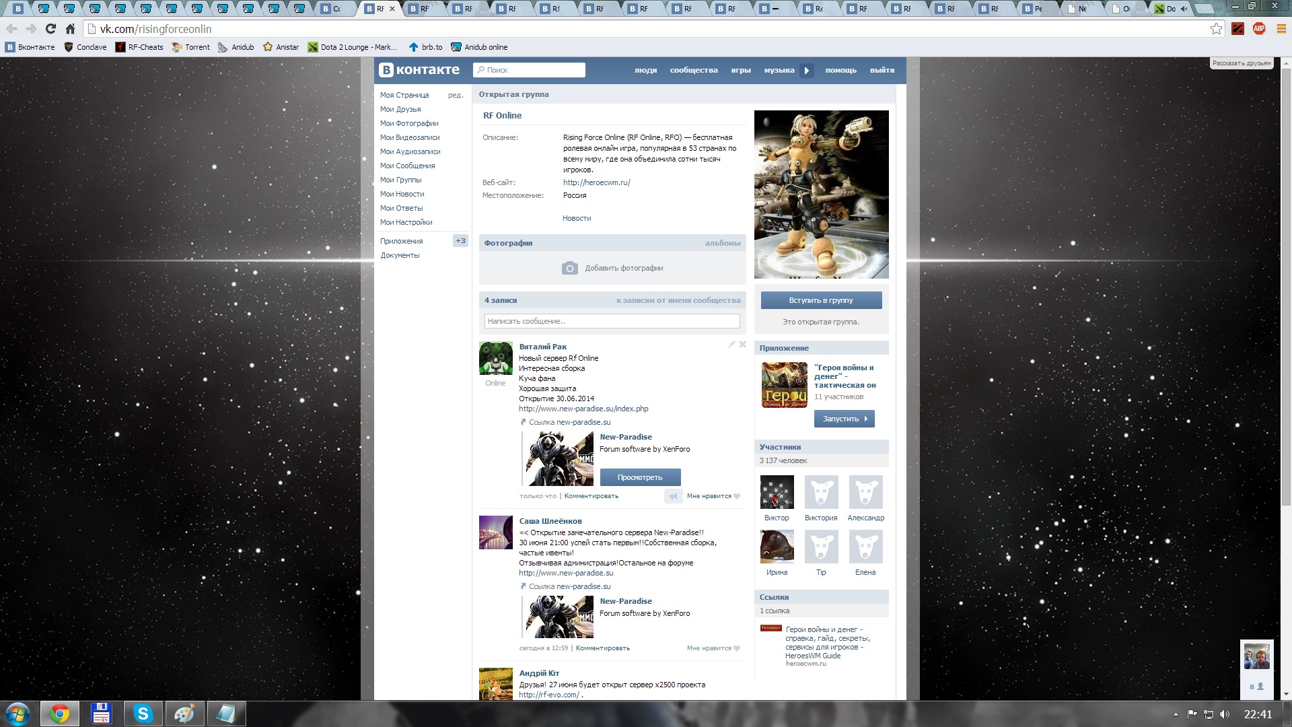Open Skype from the Windows taskbar
This screenshot has height=727, width=1292.
coord(143,714)
